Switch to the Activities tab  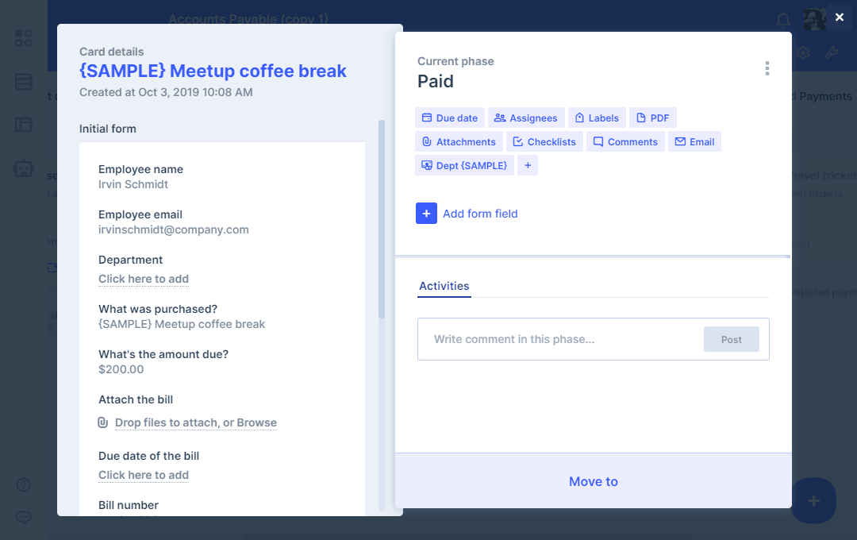tap(444, 286)
